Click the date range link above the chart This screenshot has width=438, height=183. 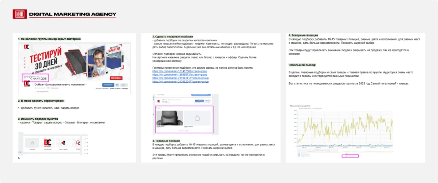pos(311,108)
